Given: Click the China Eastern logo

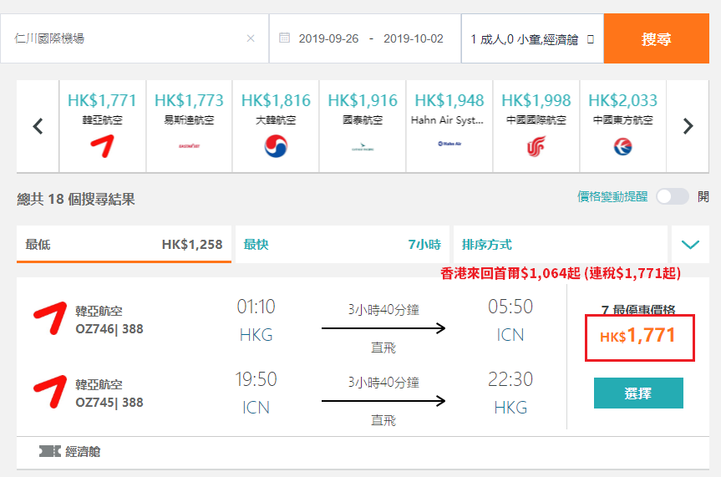Looking at the screenshot, I should point(623,147).
